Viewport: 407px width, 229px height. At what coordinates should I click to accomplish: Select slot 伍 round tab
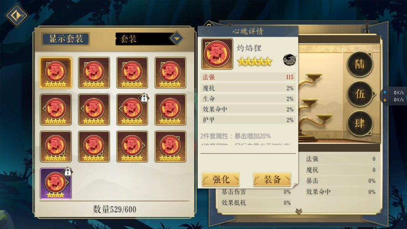point(360,93)
